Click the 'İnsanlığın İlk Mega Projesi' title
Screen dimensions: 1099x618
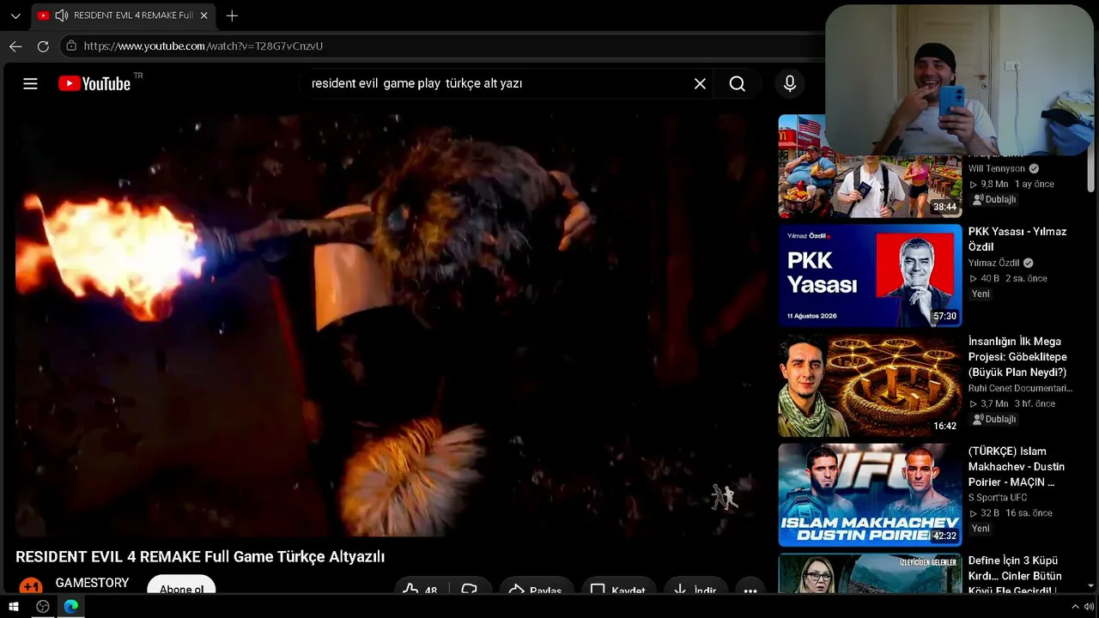(1017, 357)
